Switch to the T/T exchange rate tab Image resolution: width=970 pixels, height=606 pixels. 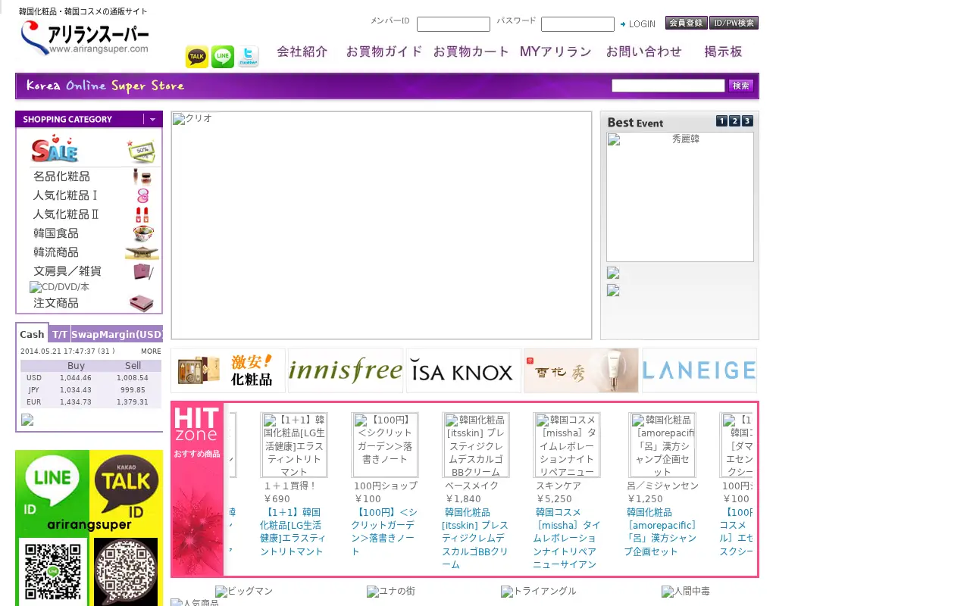pyautogui.click(x=60, y=334)
